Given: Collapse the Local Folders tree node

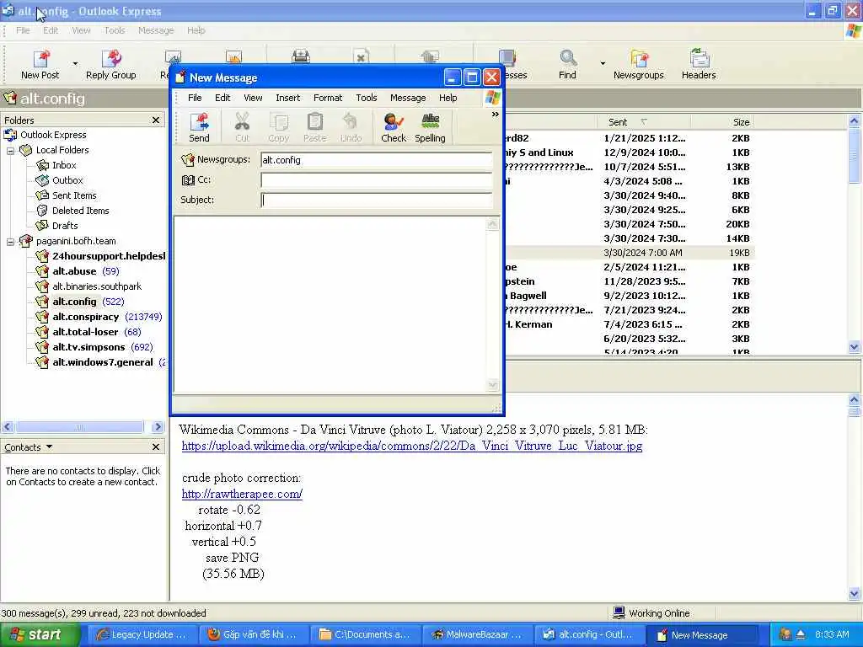Looking at the screenshot, I should pos(10,150).
